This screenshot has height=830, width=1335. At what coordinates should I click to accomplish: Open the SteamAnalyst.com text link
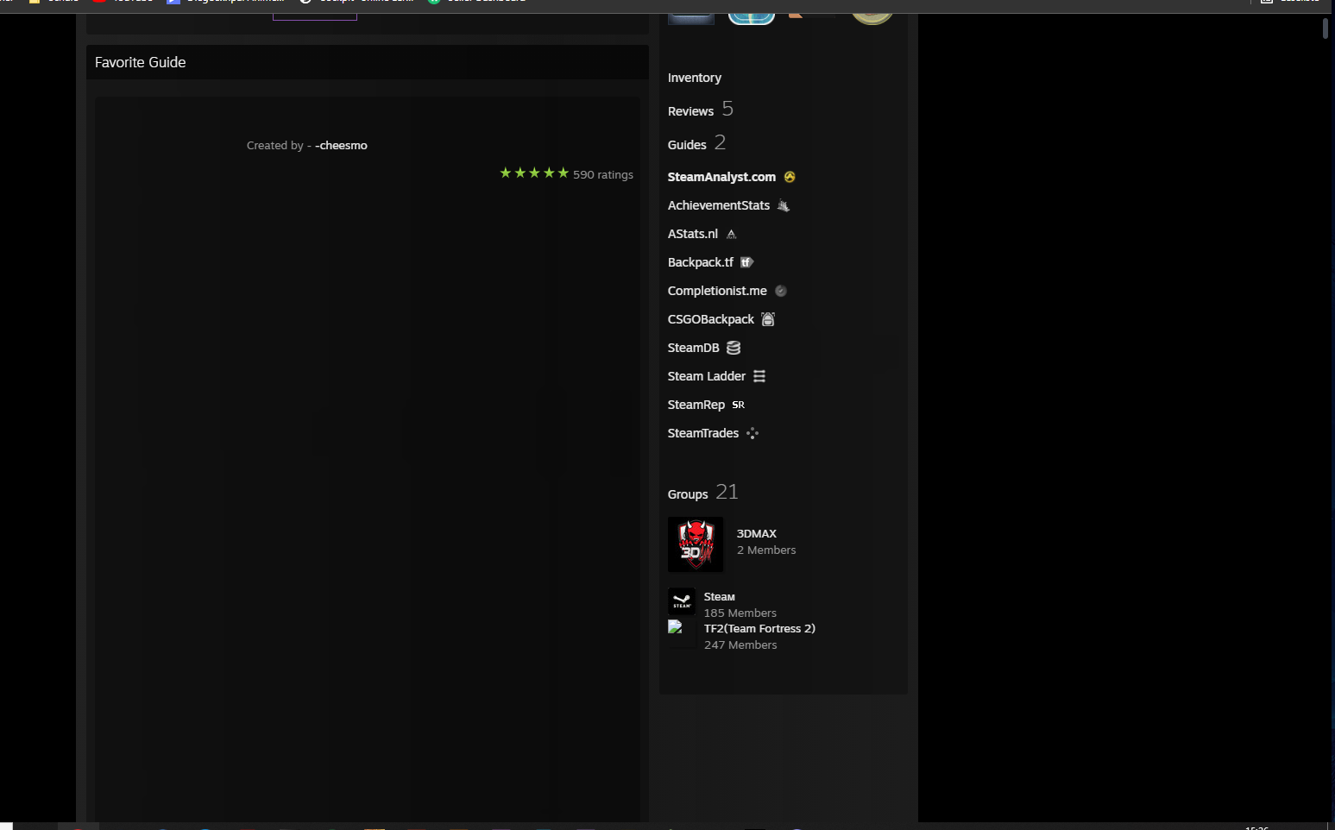point(721,177)
